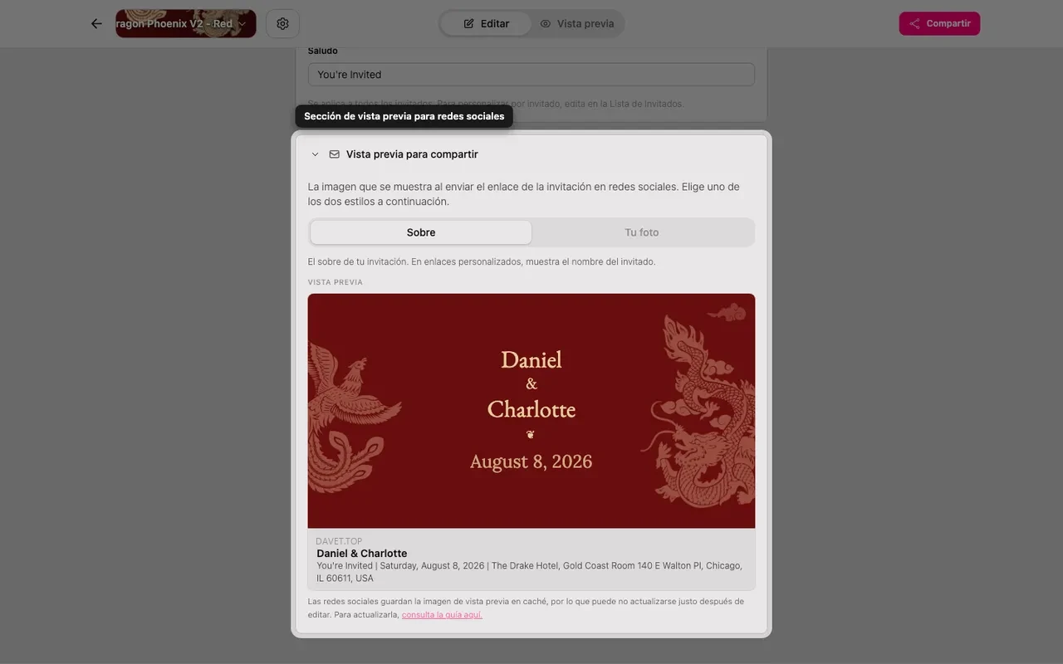
Task: Select the Sobre preview style
Action: tap(421, 232)
